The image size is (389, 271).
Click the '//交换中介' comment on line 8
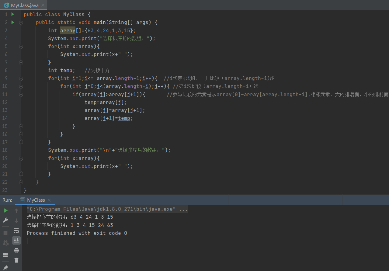point(97,70)
